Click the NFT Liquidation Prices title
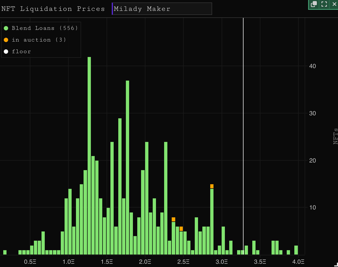This screenshot has width=338, height=267. pos(53,9)
